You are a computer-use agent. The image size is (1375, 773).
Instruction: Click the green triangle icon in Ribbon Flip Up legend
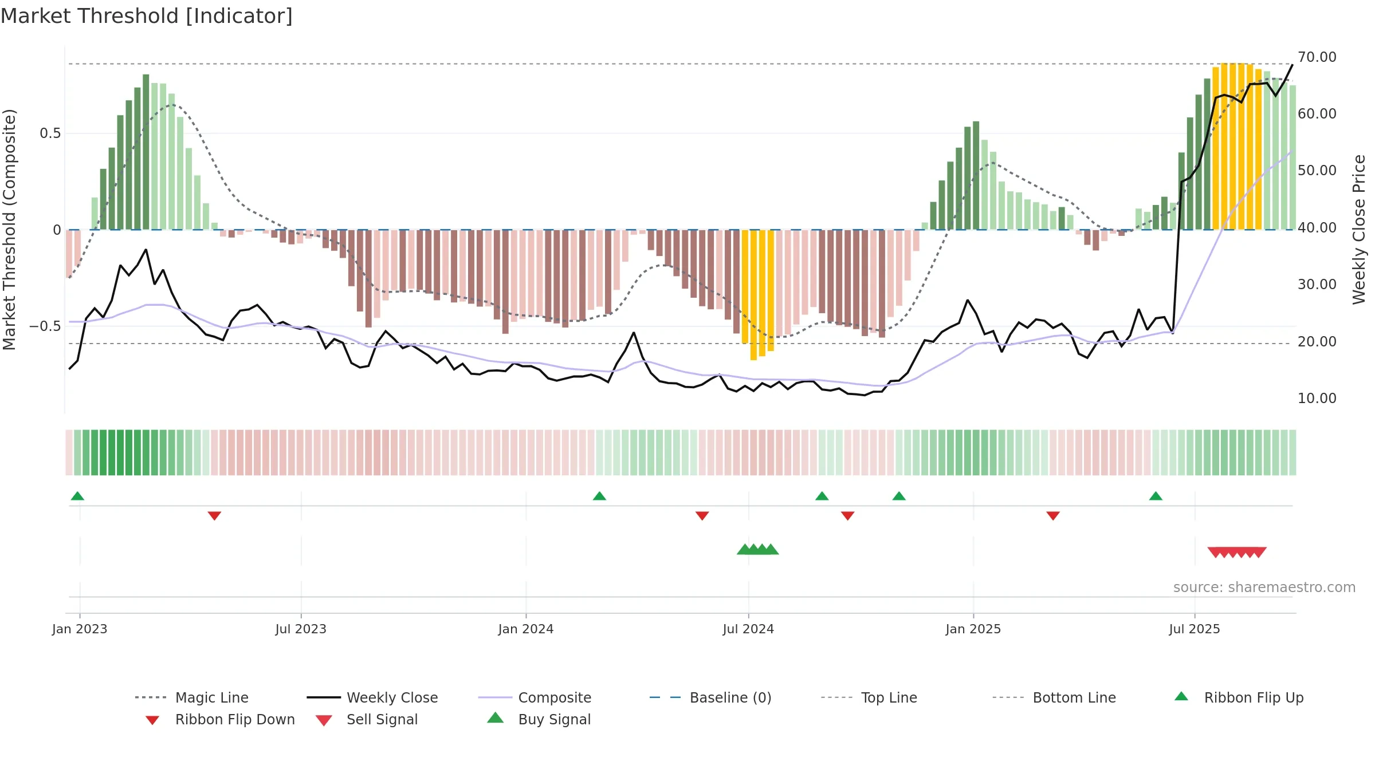click(1181, 696)
